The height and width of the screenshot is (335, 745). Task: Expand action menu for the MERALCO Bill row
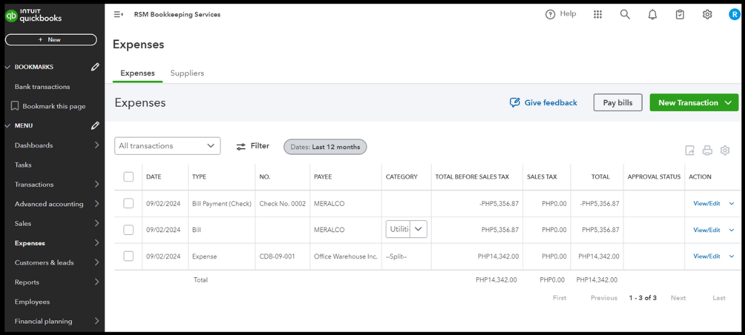point(731,230)
